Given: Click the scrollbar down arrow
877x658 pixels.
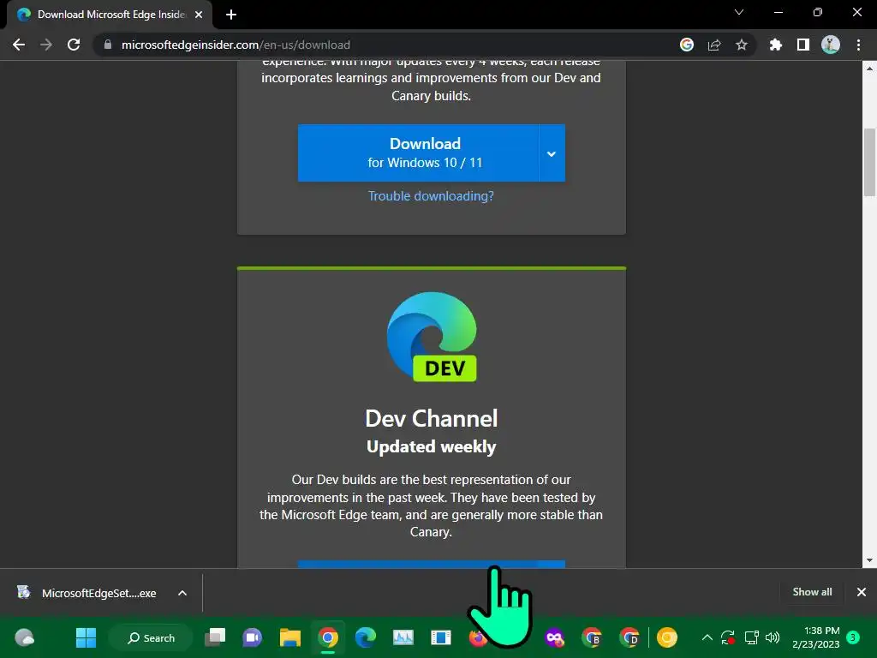Looking at the screenshot, I should point(869,560).
